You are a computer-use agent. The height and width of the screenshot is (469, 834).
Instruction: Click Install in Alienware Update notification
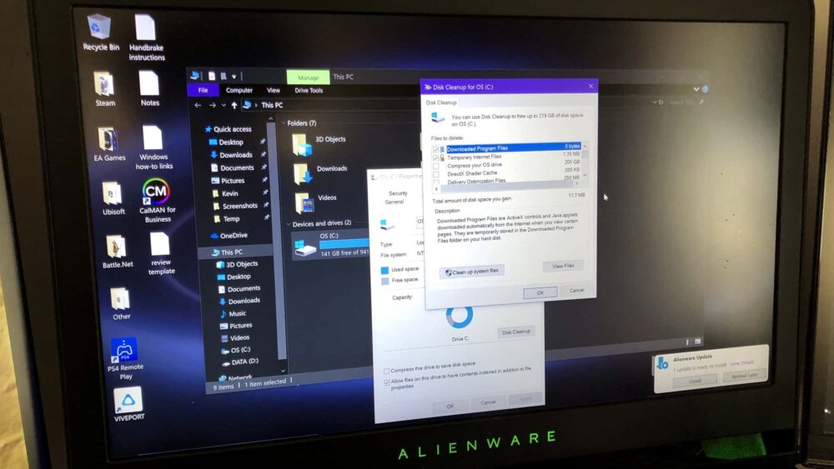(x=696, y=381)
